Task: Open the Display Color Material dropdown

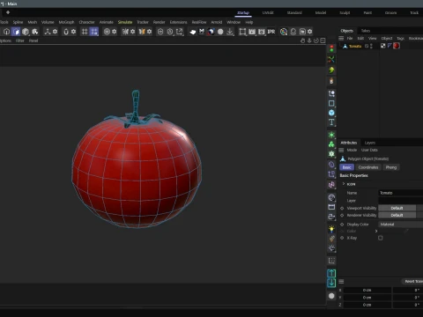Action: (401, 225)
